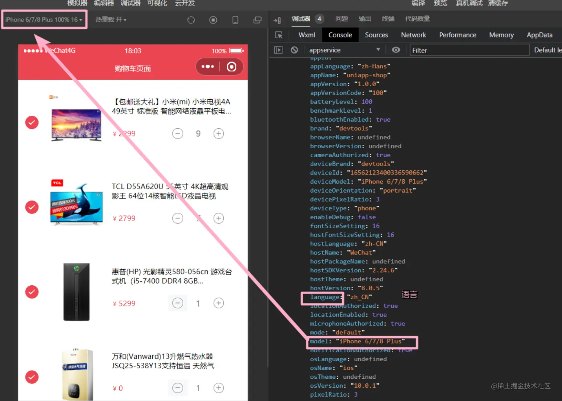This screenshot has height=401, width=562.
Task: Click the stop icon in simulator toolbar
Action: tap(213, 20)
